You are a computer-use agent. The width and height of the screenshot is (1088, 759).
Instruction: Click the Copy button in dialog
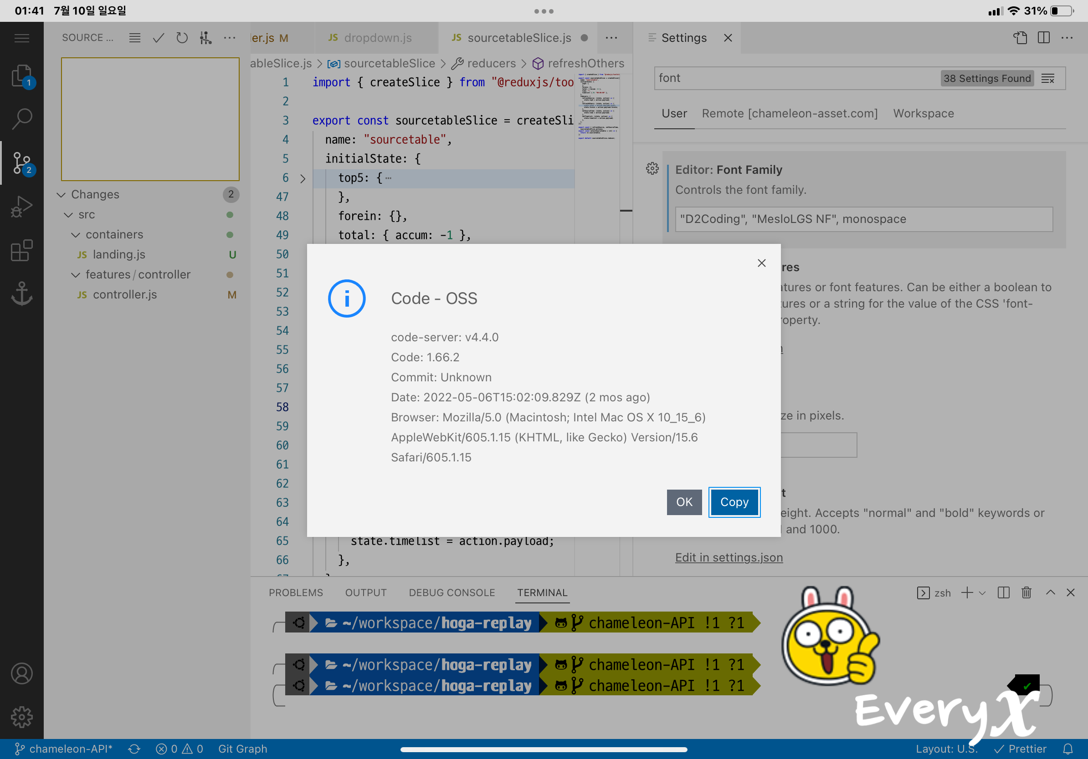pos(734,502)
